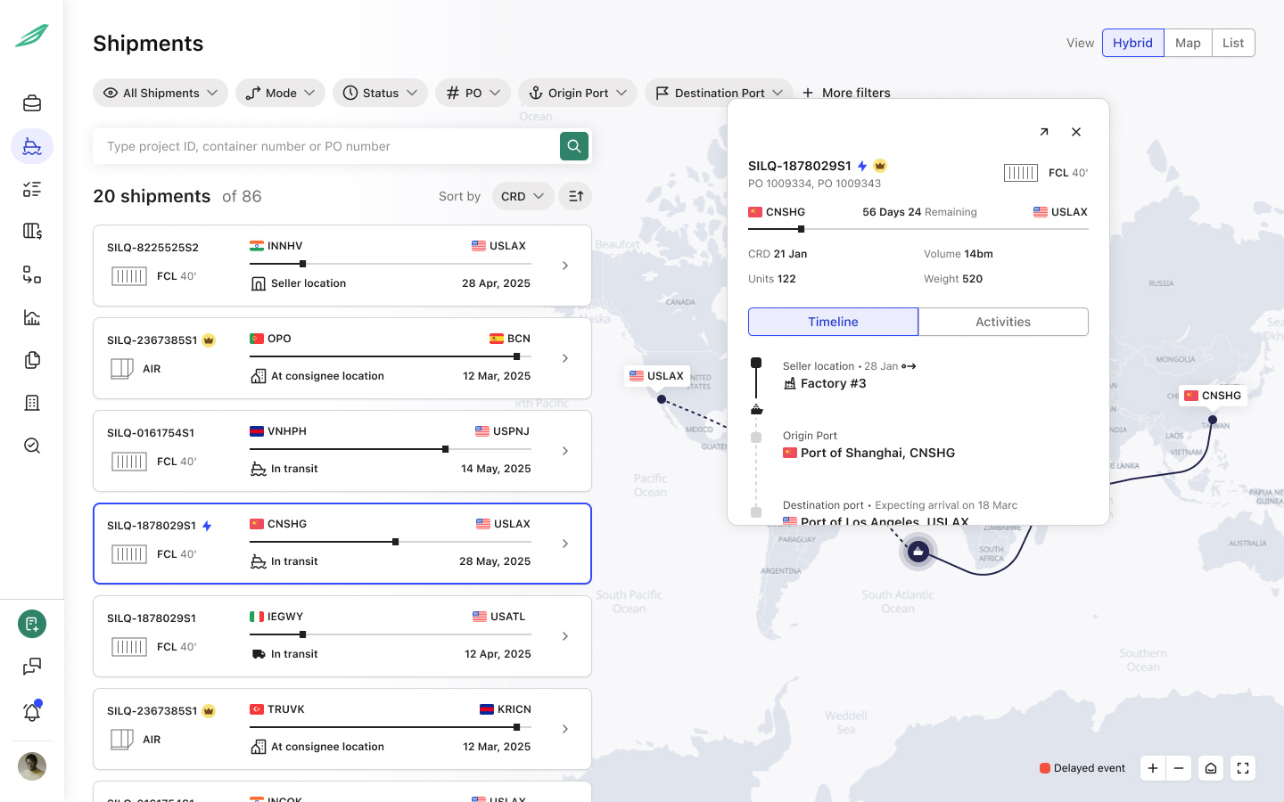Open the Status filter dropdown

[380, 92]
